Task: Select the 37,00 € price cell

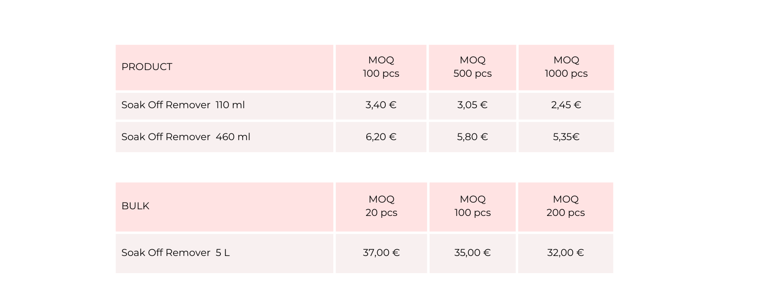Action: click(381, 253)
